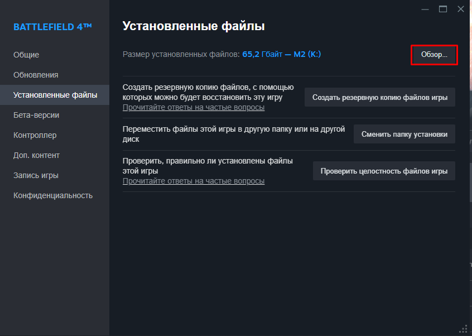Minimize the properties window

pyautogui.click(x=425, y=9)
